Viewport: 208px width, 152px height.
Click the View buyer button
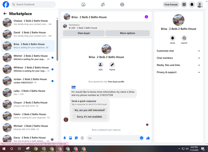84,33
